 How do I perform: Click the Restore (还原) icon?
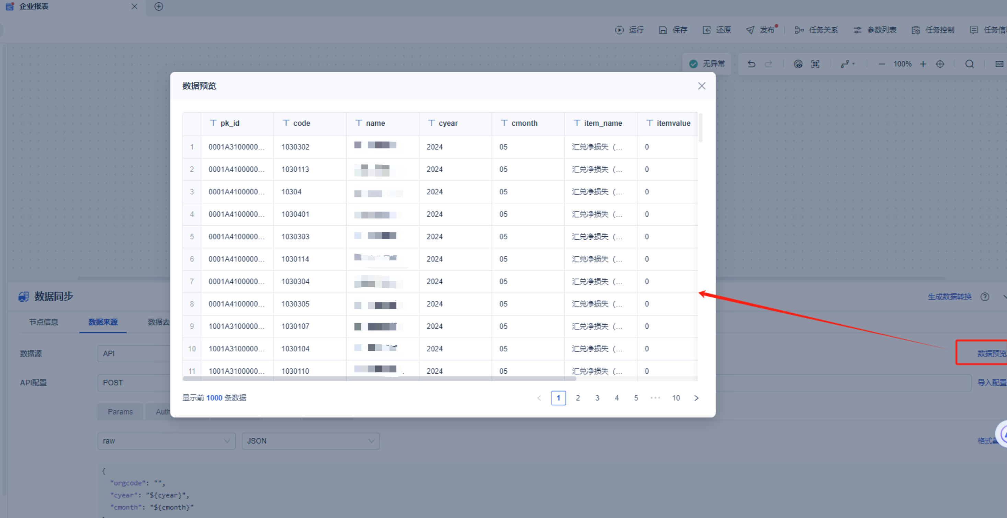point(706,30)
